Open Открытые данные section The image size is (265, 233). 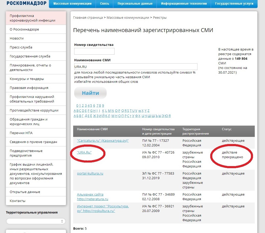click(x=36, y=192)
